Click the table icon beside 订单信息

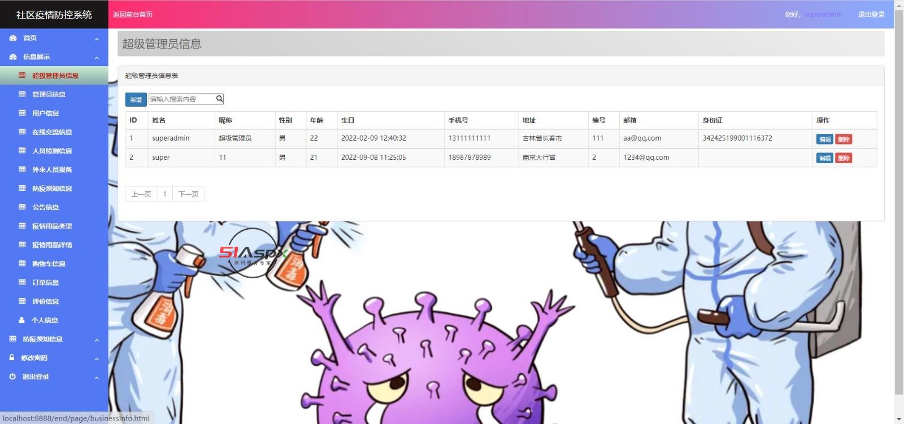(x=22, y=282)
